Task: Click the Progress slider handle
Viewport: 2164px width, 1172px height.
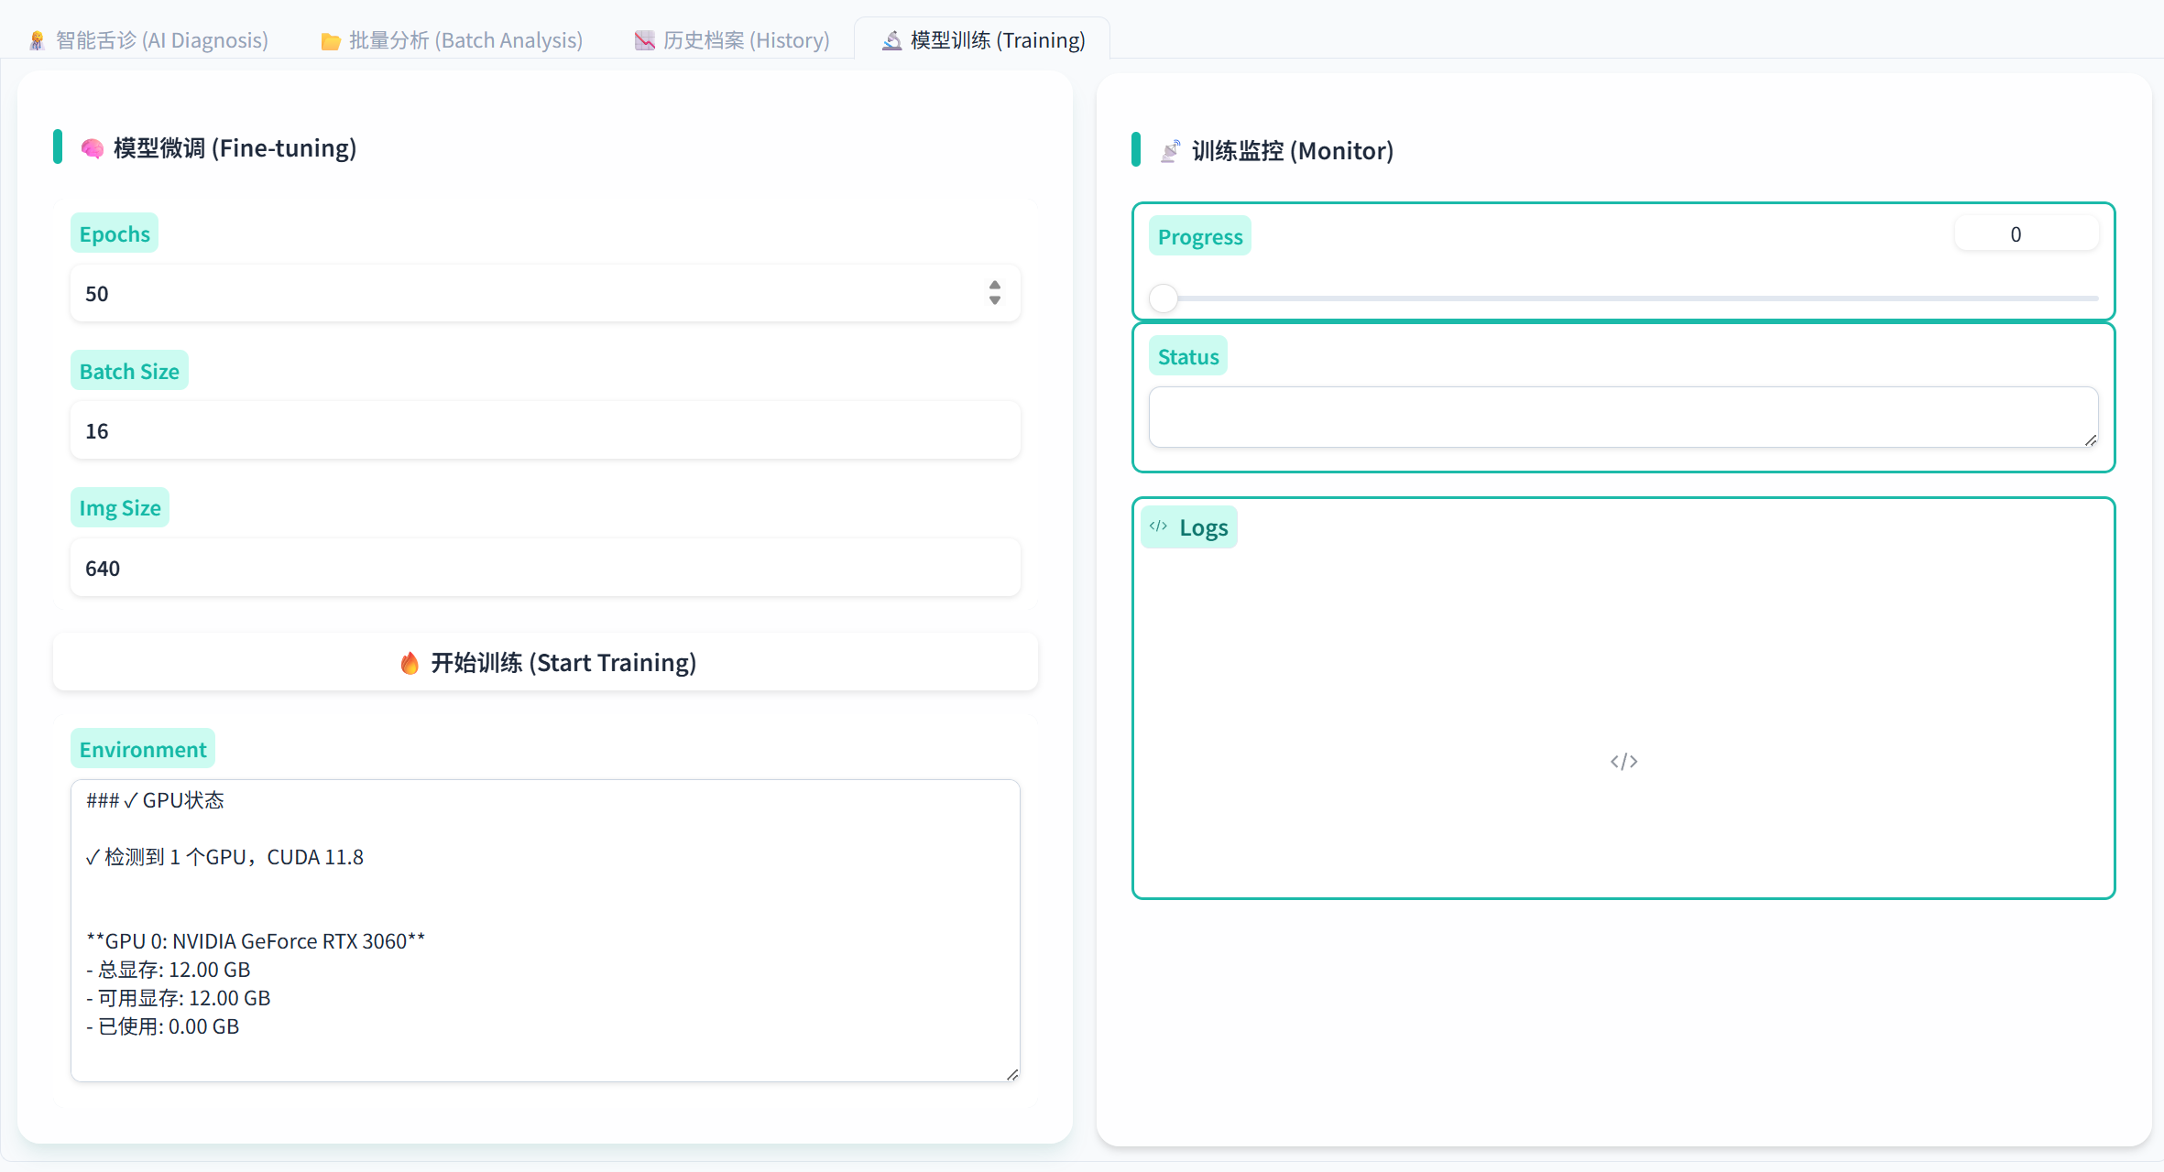Action: pyautogui.click(x=1164, y=298)
